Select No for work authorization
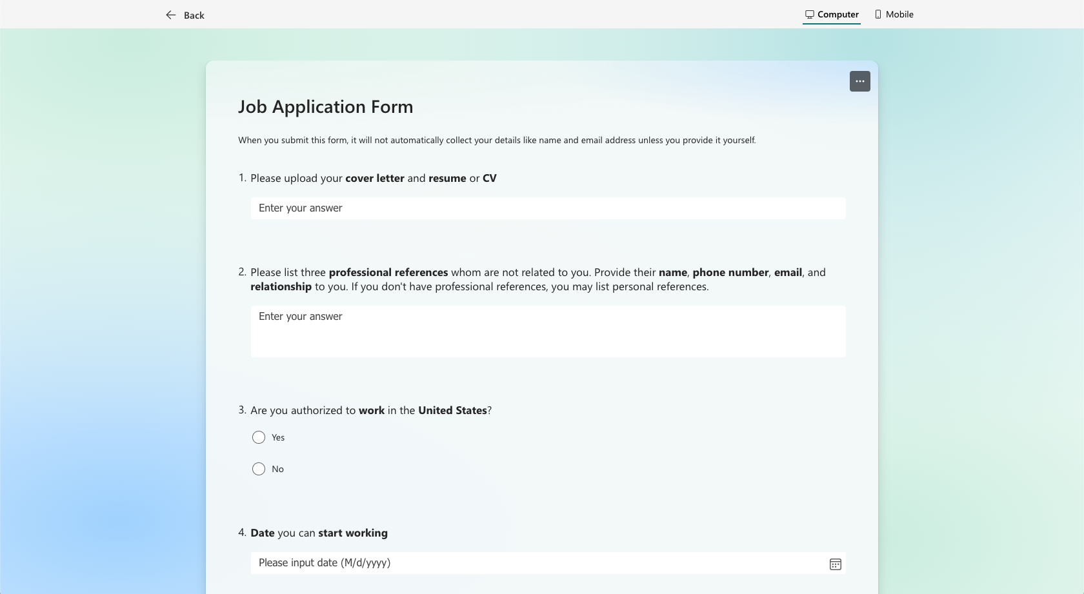Screen dimensions: 1084x594 click(x=258, y=469)
